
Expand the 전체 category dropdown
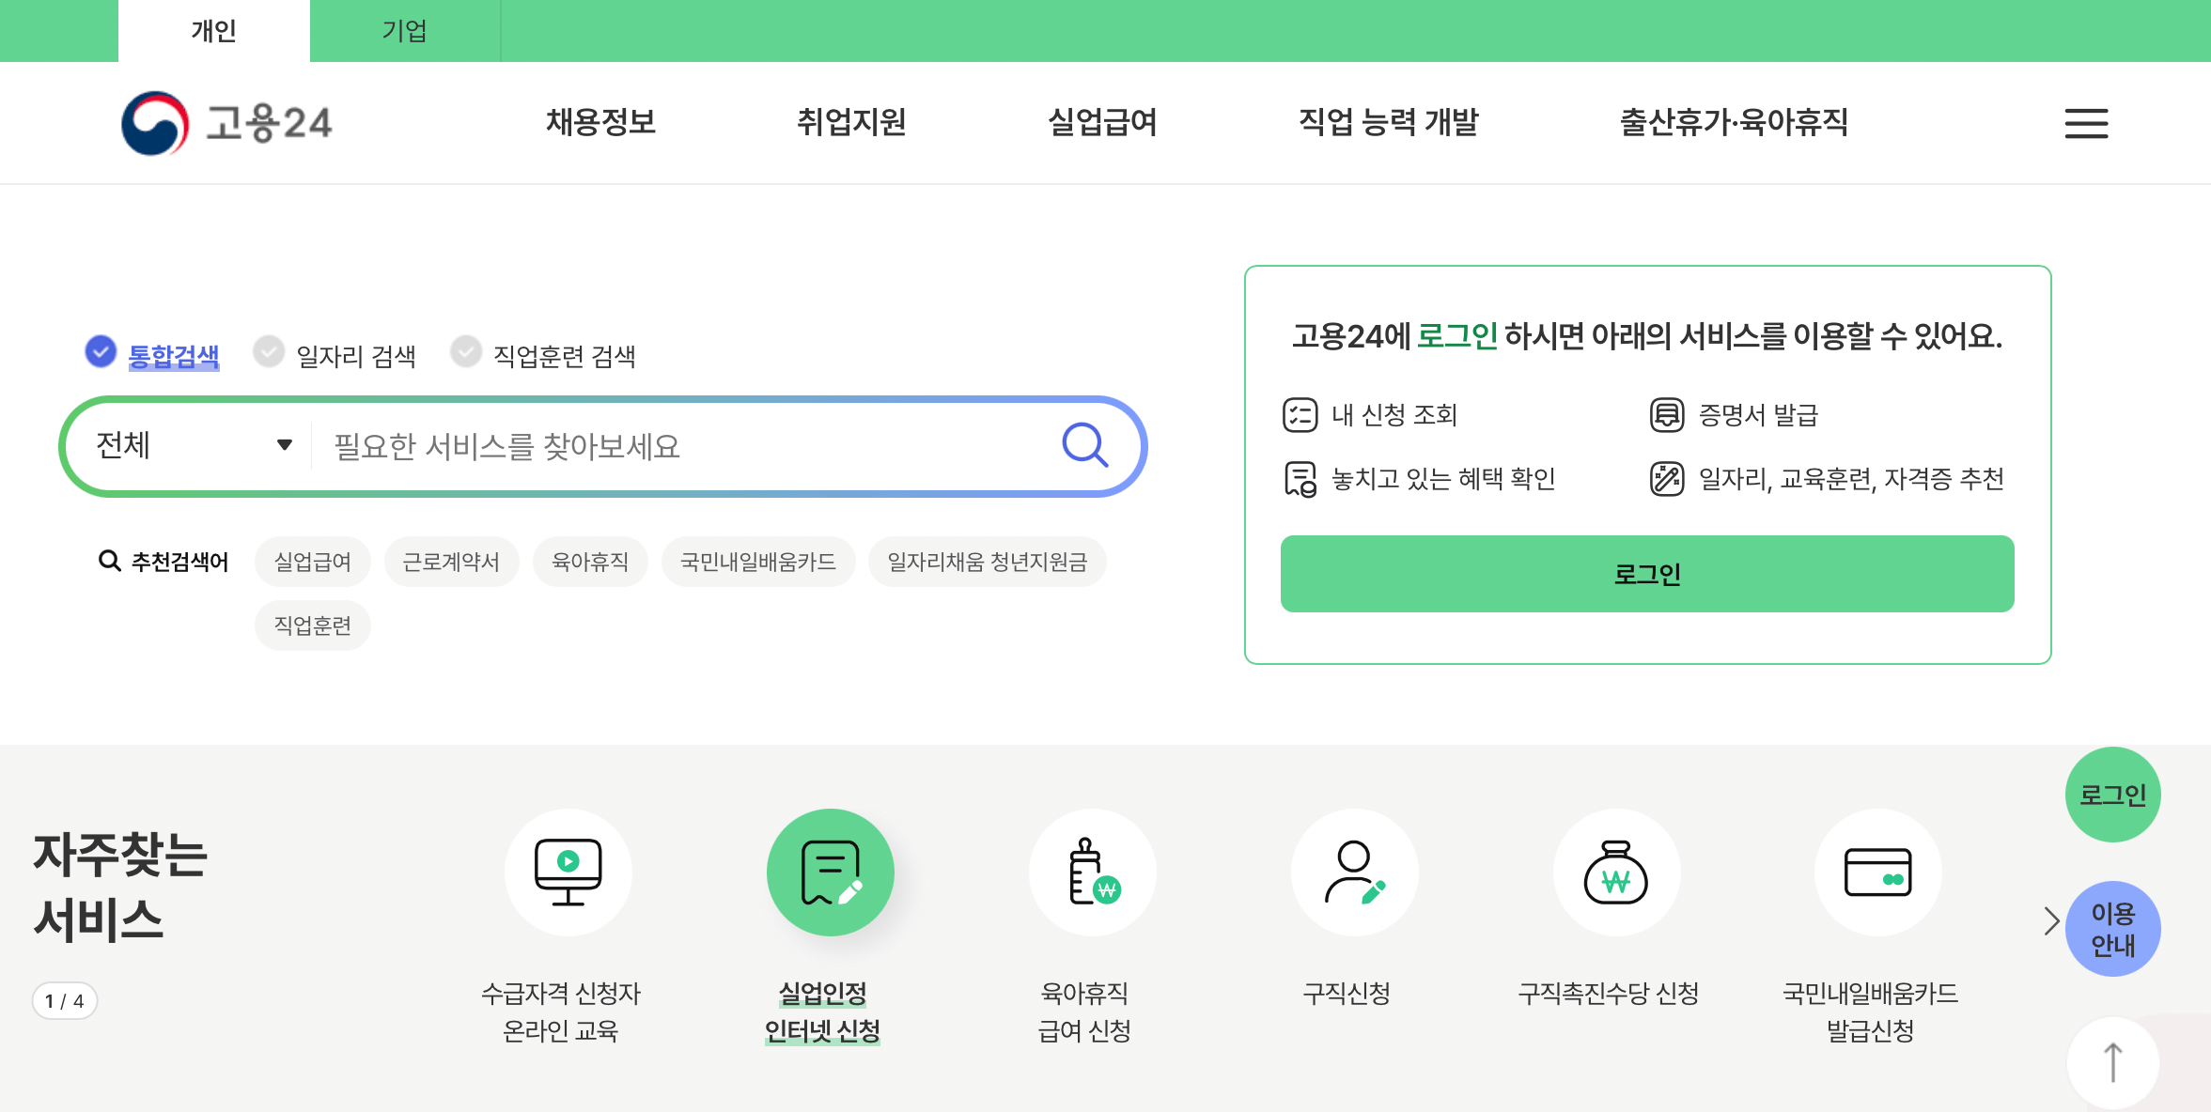coord(194,445)
